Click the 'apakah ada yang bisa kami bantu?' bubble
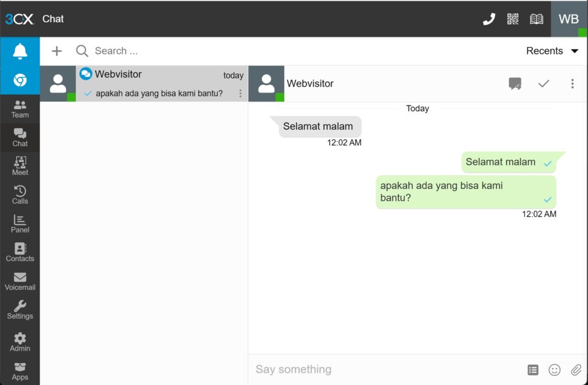 466,192
